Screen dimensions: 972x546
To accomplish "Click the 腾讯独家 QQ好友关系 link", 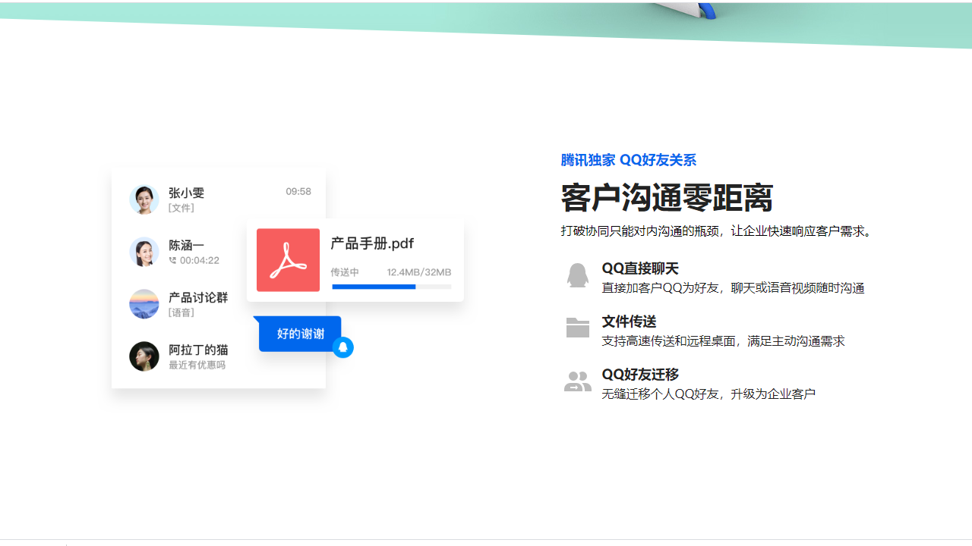I will click(627, 160).
